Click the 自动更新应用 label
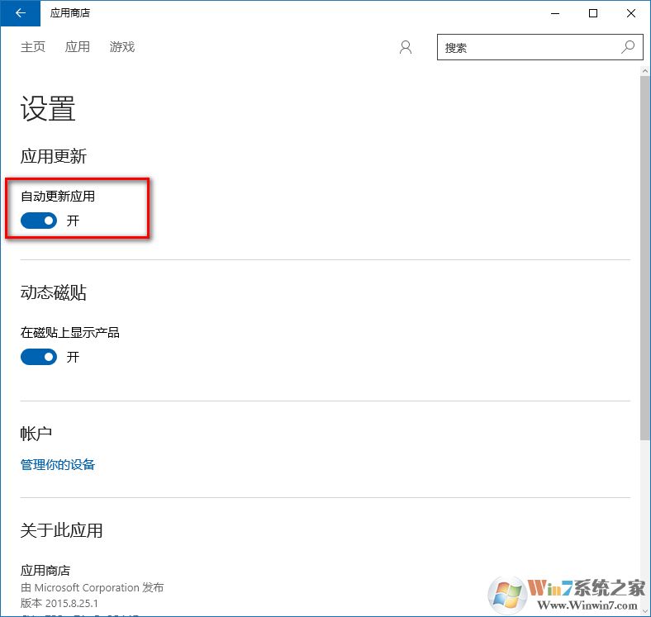Image resolution: width=651 pixels, height=617 pixels. [x=58, y=196]
